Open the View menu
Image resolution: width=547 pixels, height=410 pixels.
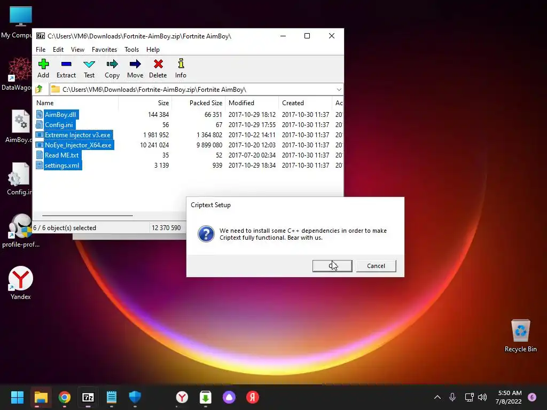[77, 50]
